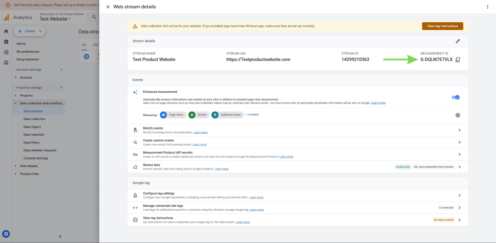Click the View tag instructions code icon
Image resolution: width=496 pixels, height=243 pixels.
(x=135, y=220)
